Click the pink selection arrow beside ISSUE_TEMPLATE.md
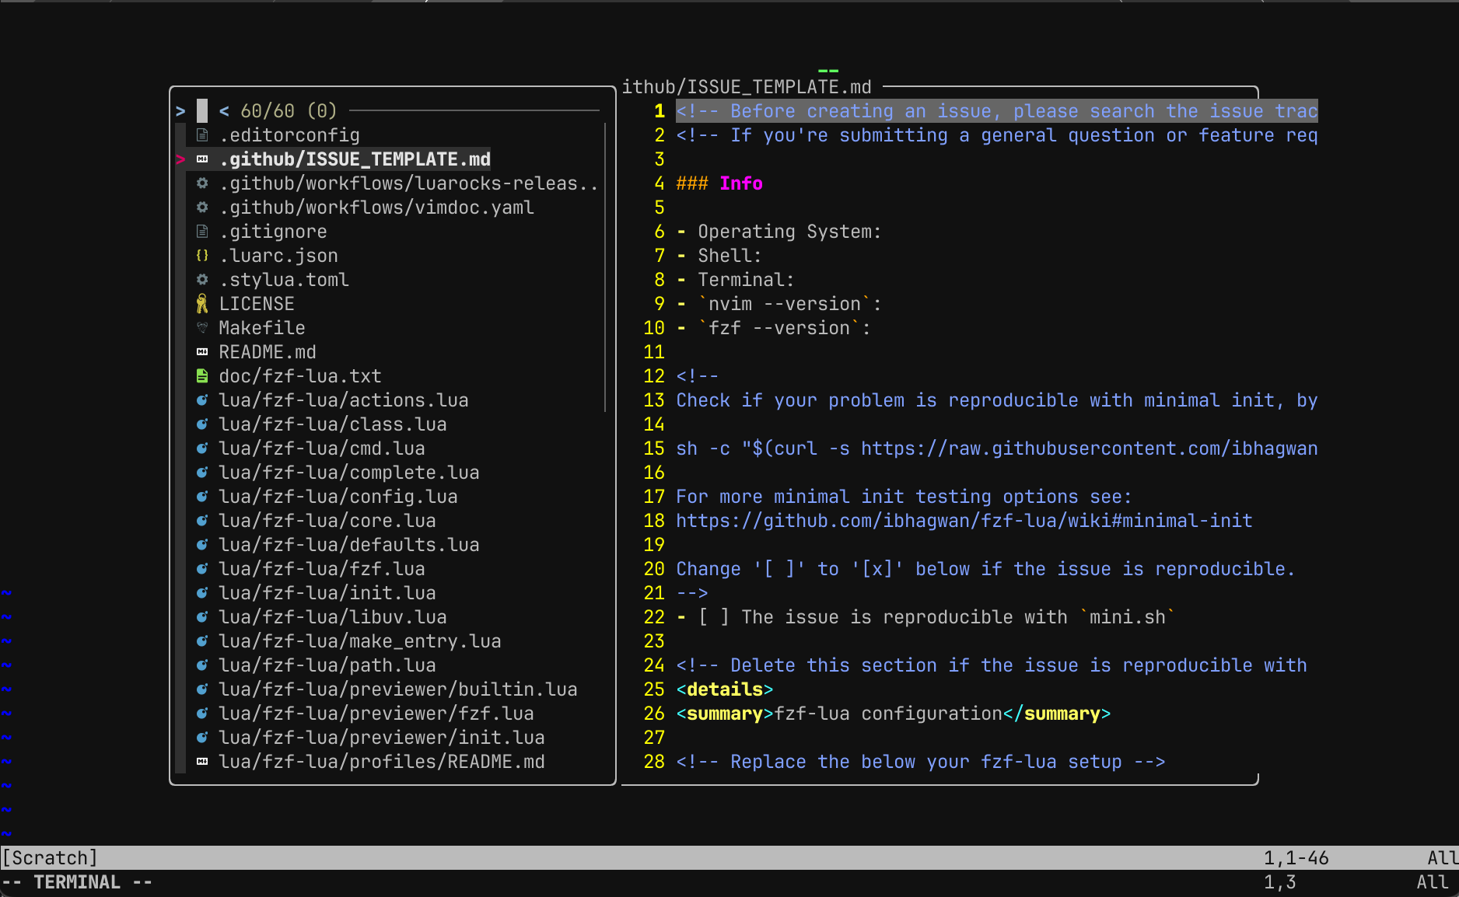Image resolution: width=1459 pixels, height=897 pixels. pyautogui.click(x=181, y=159)
